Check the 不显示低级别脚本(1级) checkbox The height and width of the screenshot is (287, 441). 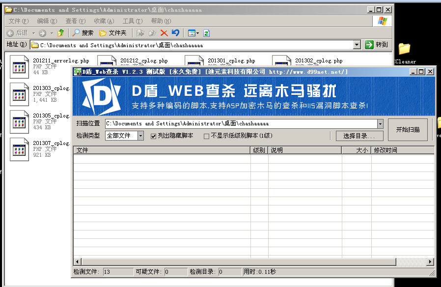(206, 136)
